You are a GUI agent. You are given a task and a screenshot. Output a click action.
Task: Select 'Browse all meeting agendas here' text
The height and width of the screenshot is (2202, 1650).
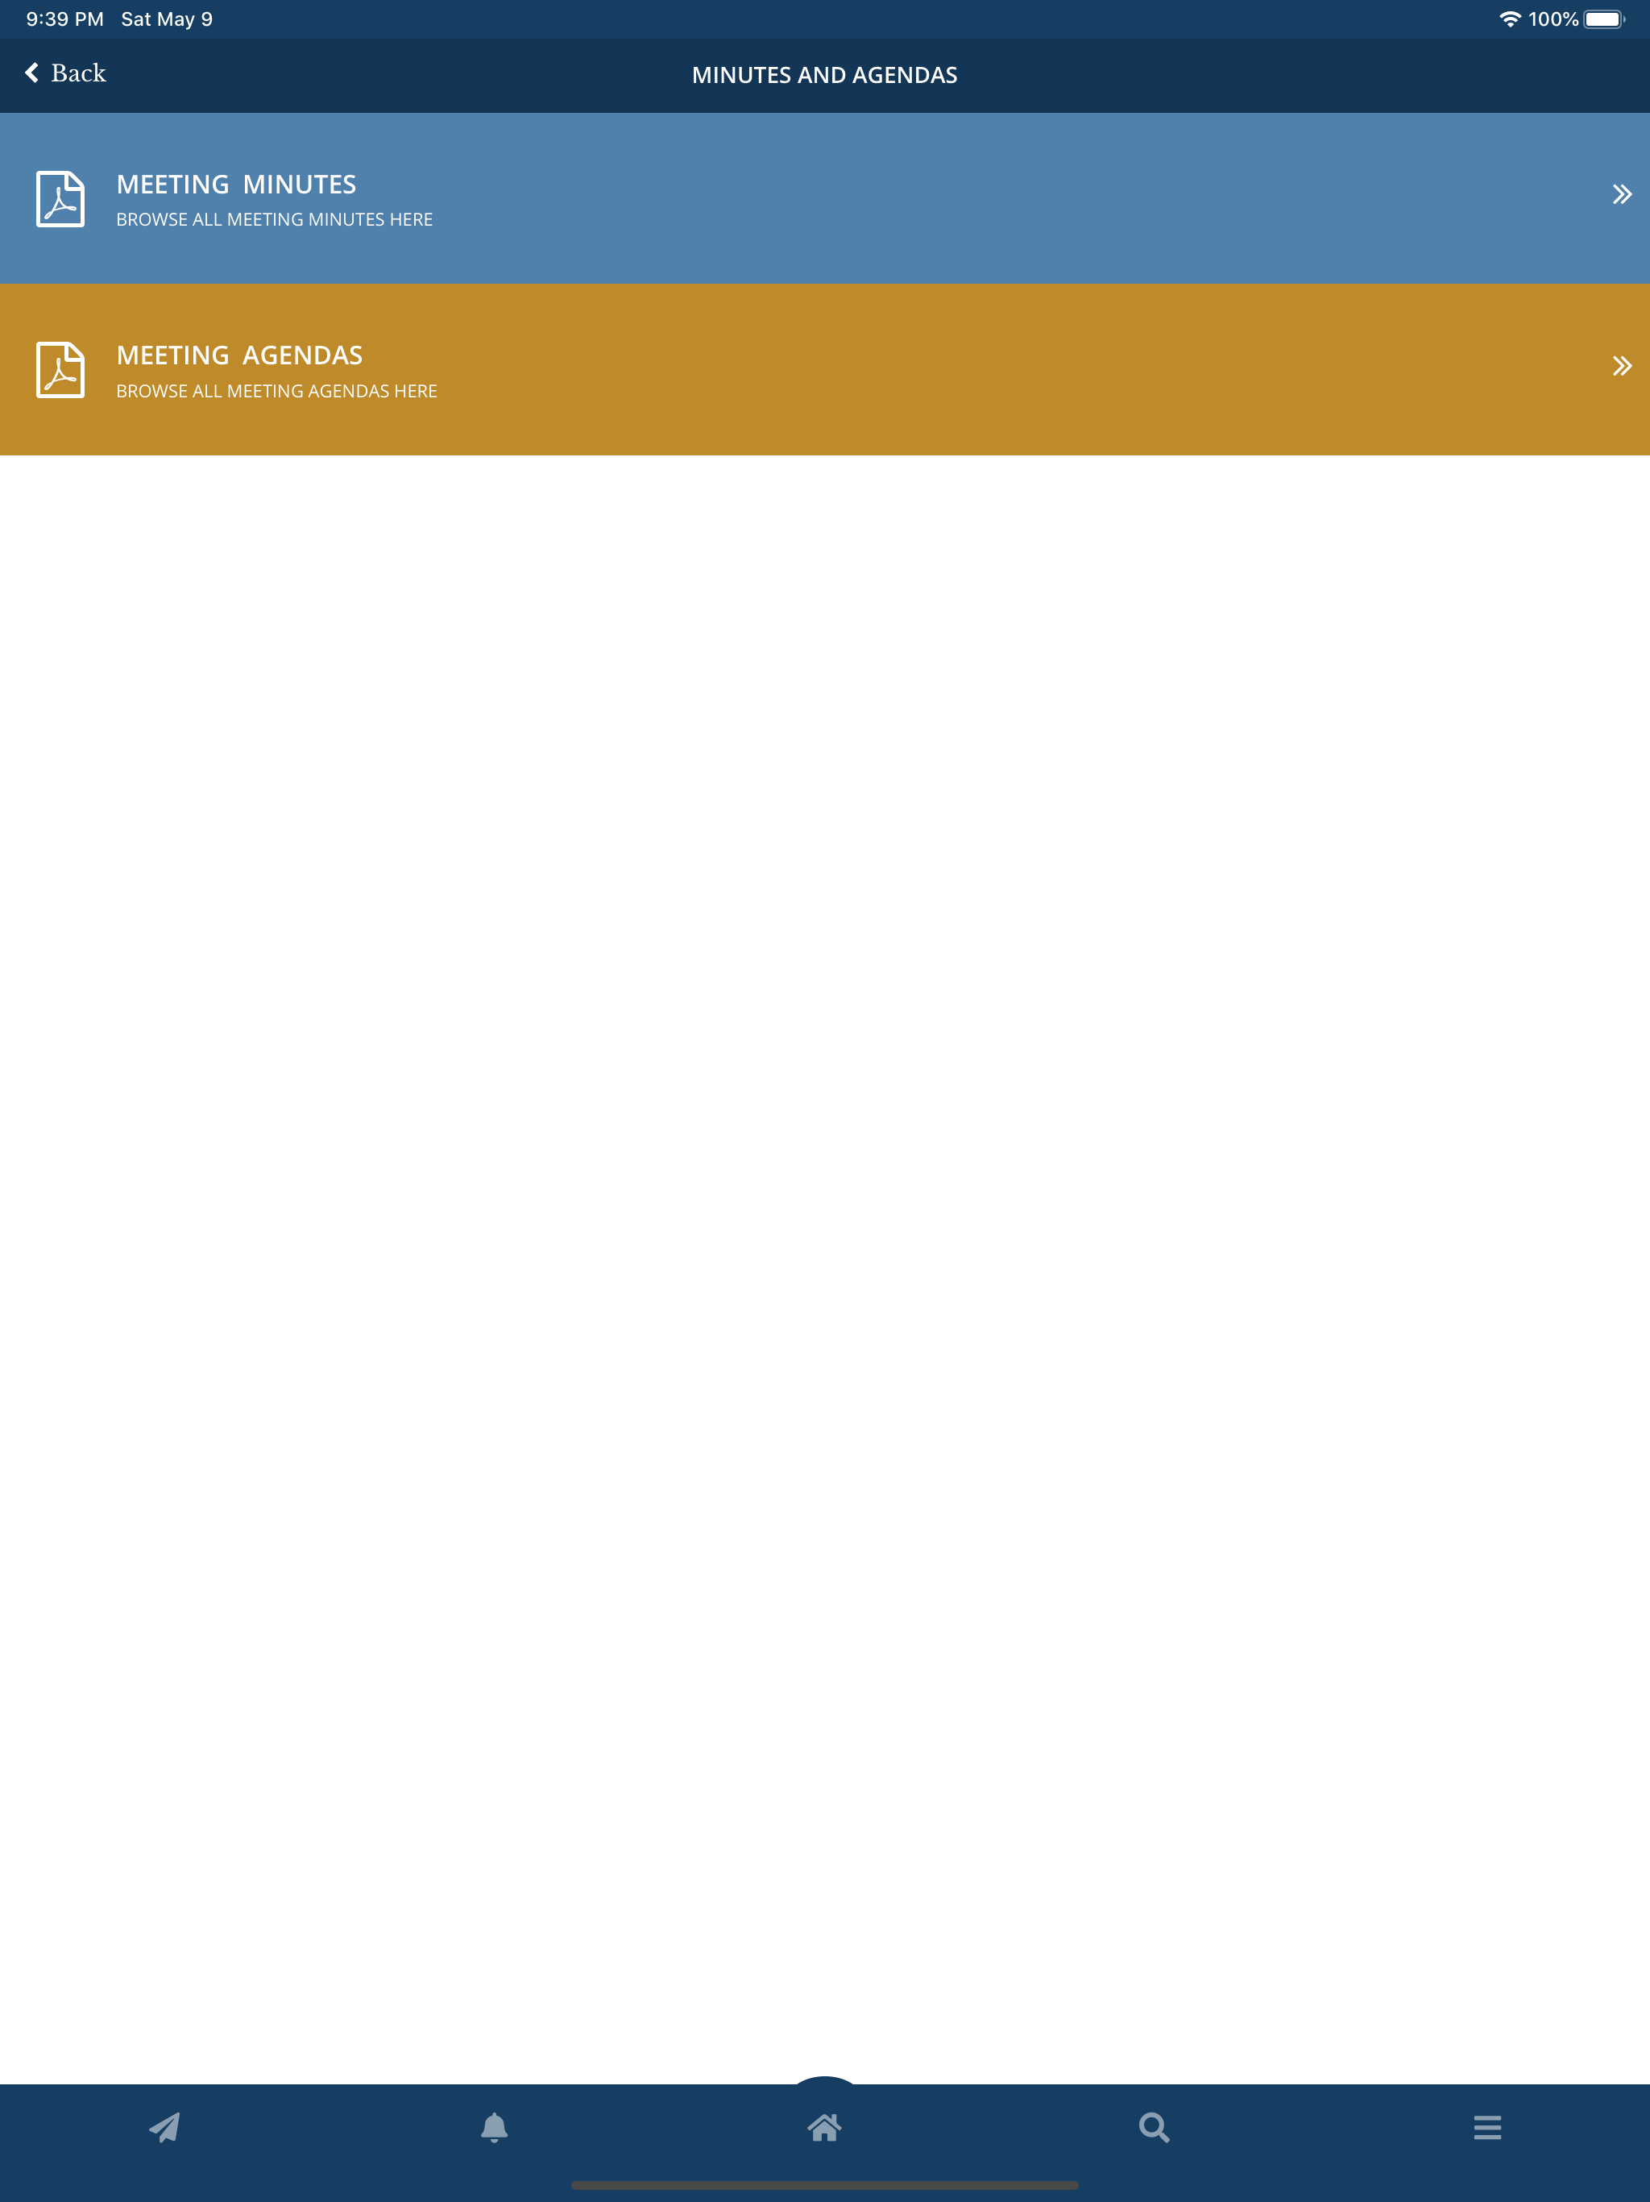pos(276,391)
